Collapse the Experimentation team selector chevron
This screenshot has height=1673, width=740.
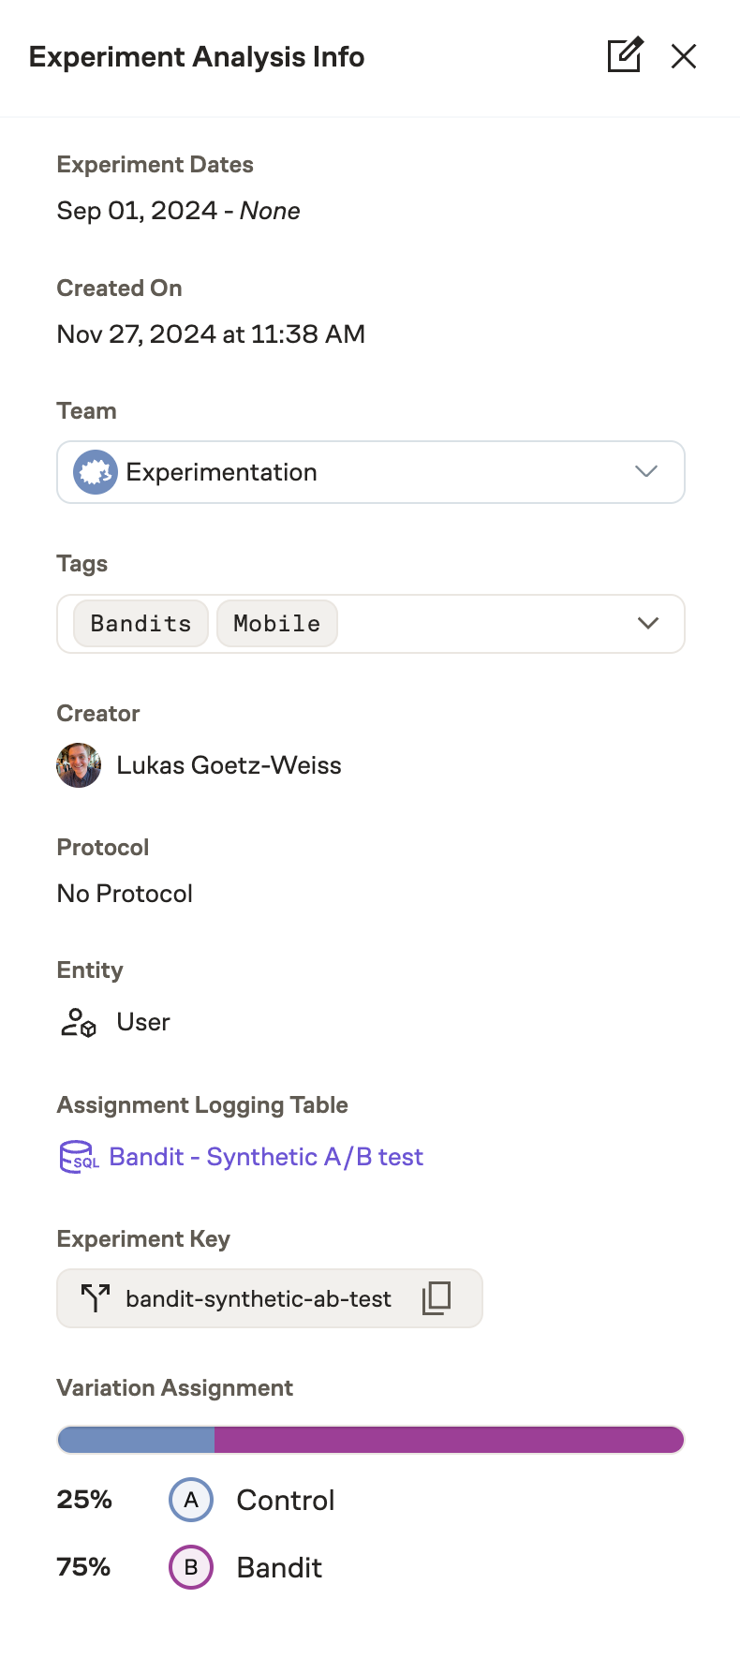pyautogui.click(x=646, y=472)
